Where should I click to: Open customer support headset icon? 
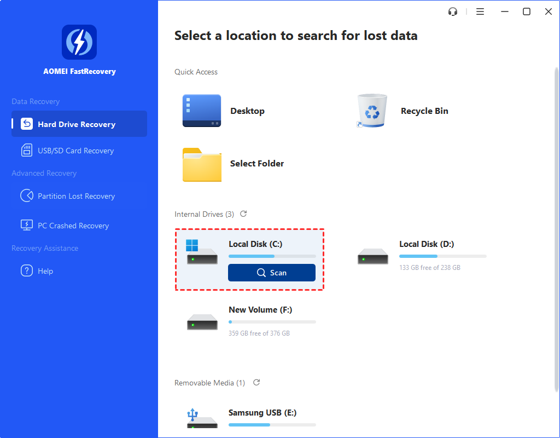pyautogui.click(x=452, y=12)
